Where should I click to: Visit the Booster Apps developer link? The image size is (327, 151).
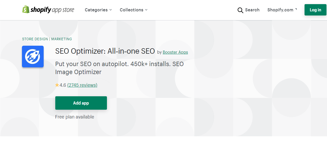pos(175,52)
